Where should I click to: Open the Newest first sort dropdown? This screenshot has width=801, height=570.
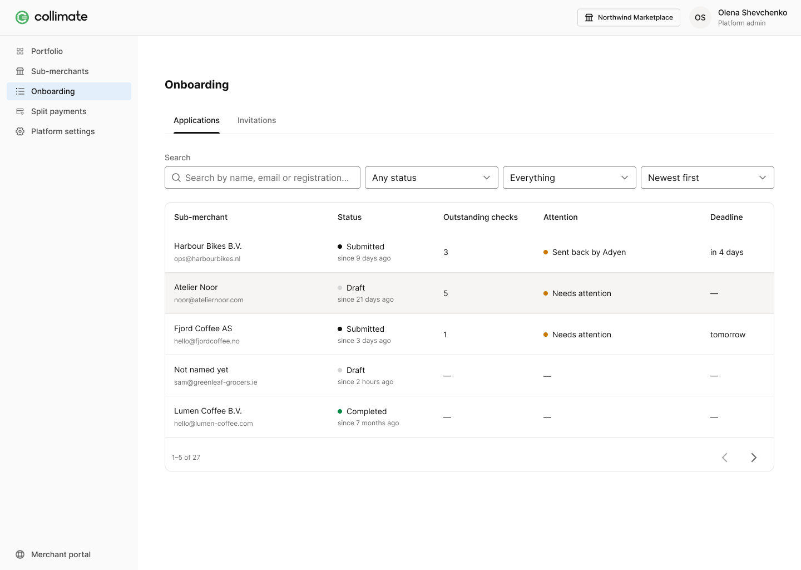[x=708, y=178]
